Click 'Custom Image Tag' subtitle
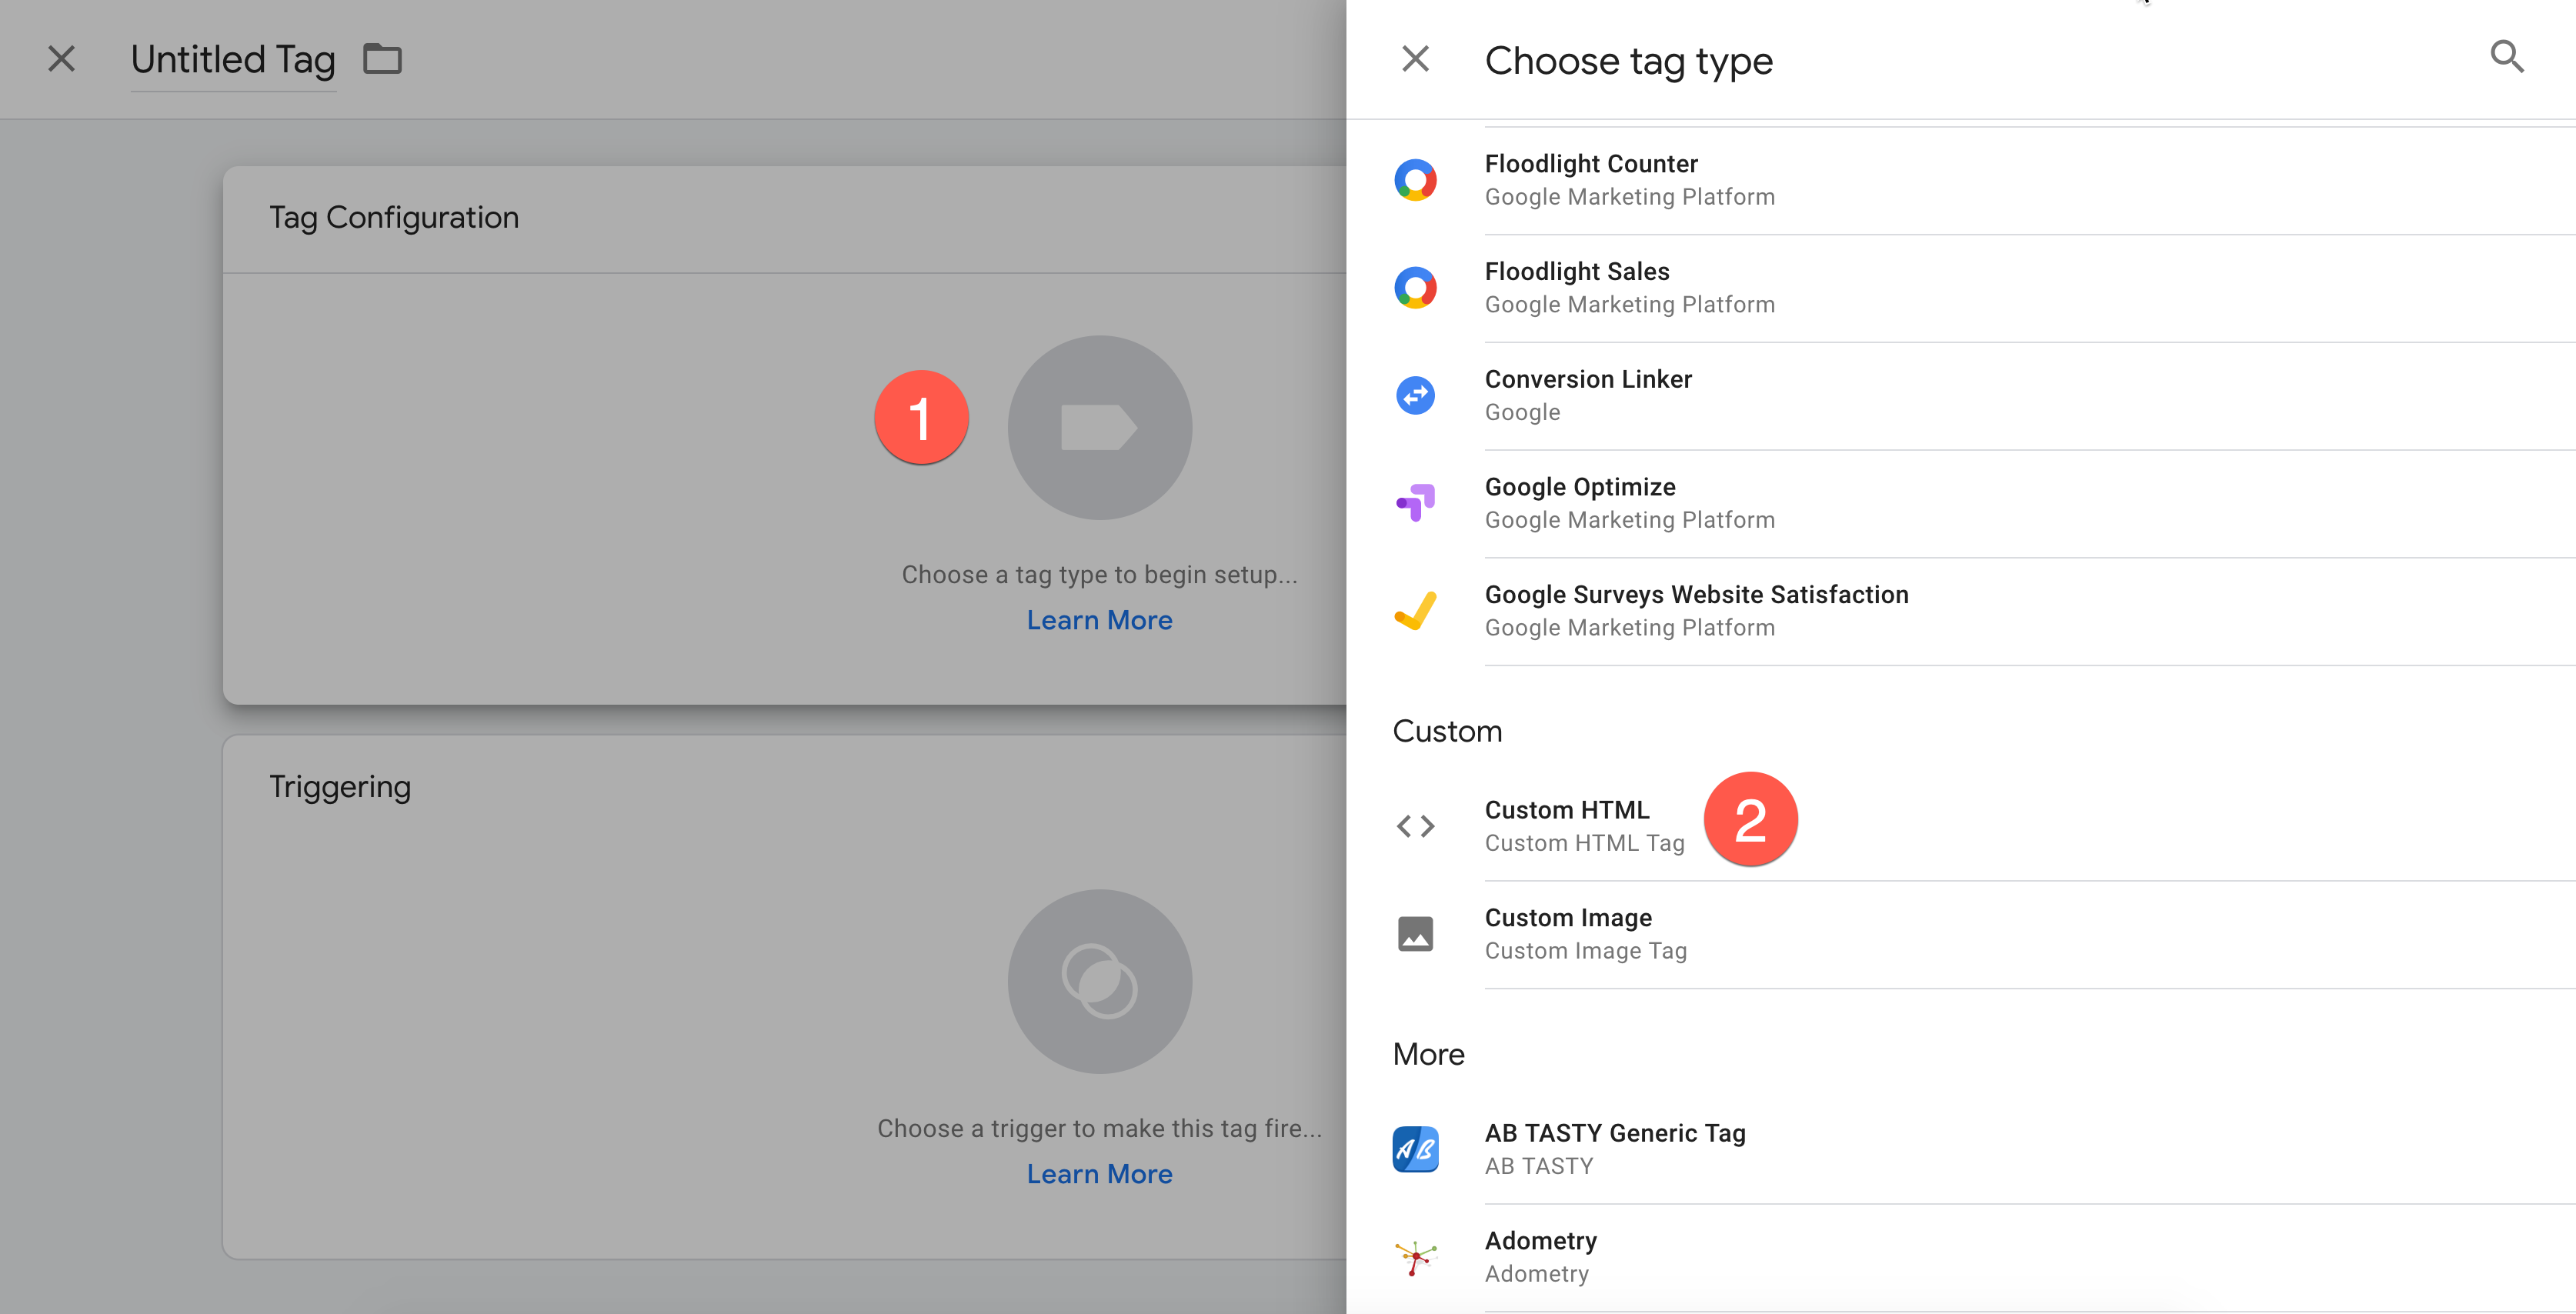This screenshot has height=1314, width=2576. pos(1586,951)
